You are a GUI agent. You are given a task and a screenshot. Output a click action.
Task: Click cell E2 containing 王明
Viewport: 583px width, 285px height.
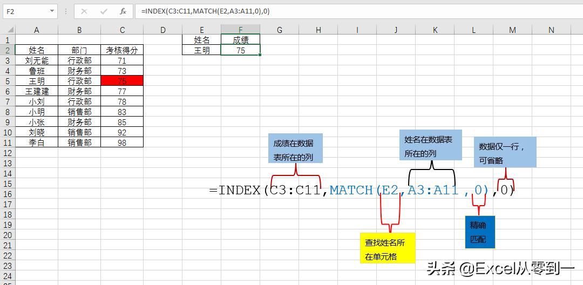click(x=201, y=50)
